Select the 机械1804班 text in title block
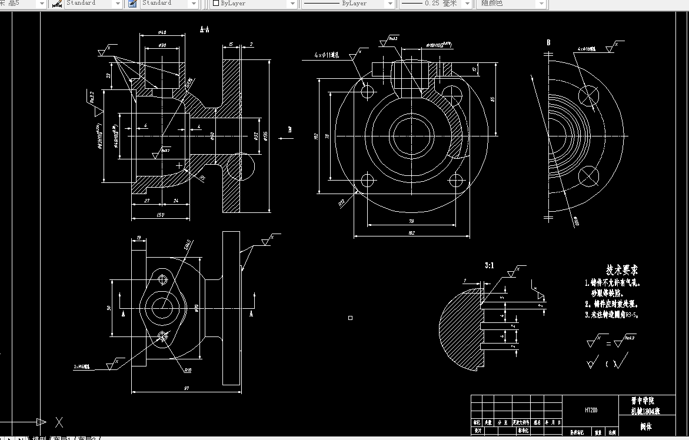This screenshot has width=689, height=440. [645, 411]
